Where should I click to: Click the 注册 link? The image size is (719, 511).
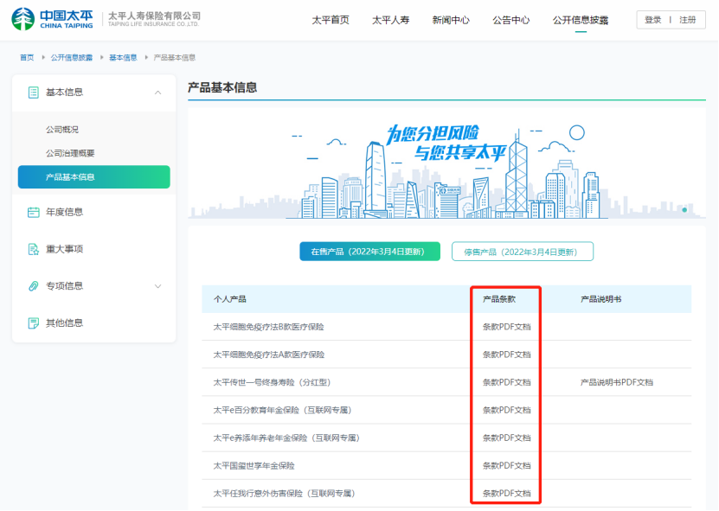pos(688,20)
